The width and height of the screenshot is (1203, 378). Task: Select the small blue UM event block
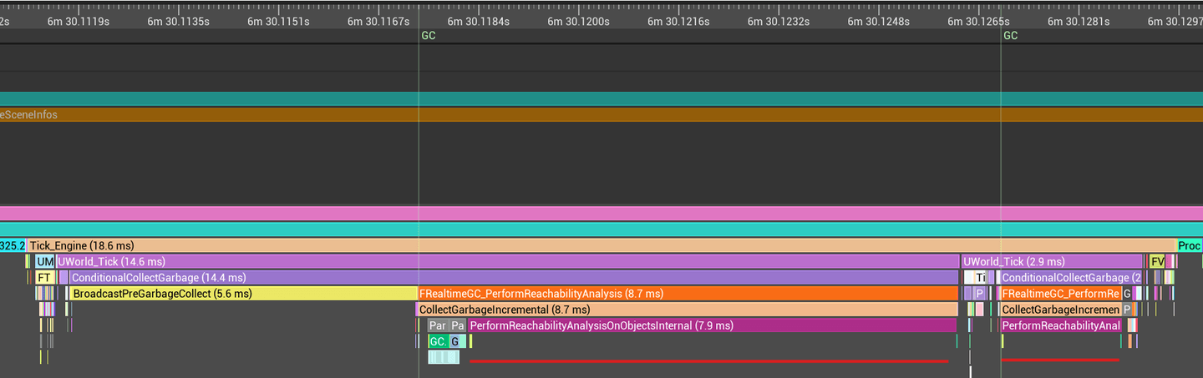click(44, 262)
